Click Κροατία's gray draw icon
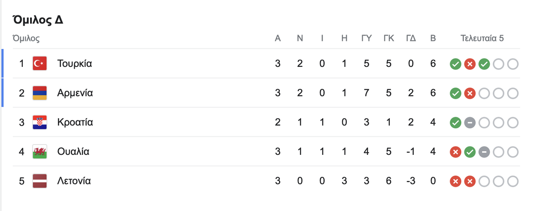The width and height of the screenshot is (539, 211). [x=470, y=123]
